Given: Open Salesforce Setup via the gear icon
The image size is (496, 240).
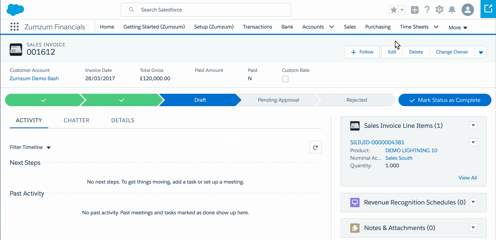Looking at the screenshot, I should [439, 10].
